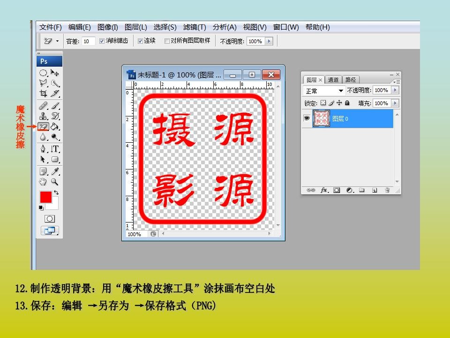This screenshot has width=450, height=338.
Task: Toggle the 消除锯齿 checkbox
Action: 102,41
